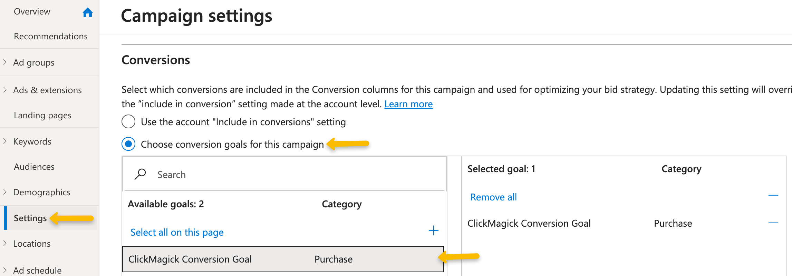Select 'Choose conversion goals for this campaign' radio
The width and height of the screenshot is (792, 276).
[128, 144]
